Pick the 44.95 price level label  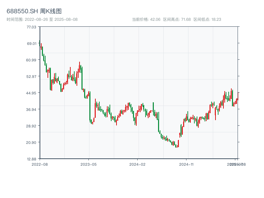tap(32, 93)
